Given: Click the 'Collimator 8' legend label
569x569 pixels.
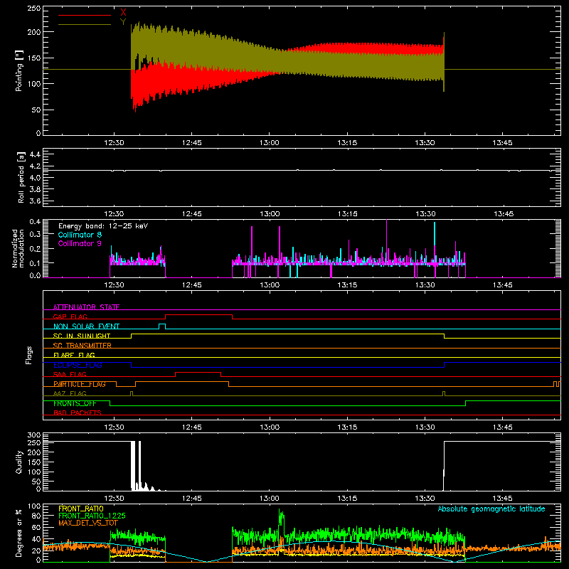Looking at the screenshot, I should [80, 235].
